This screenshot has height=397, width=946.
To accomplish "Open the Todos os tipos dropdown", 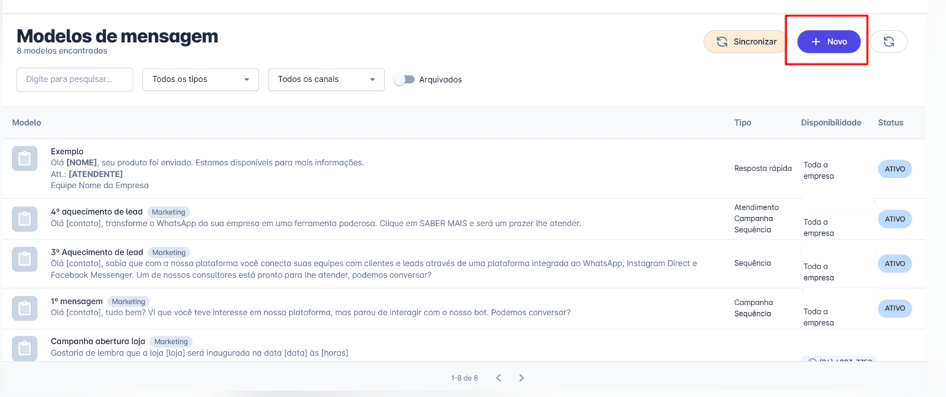I will [200, 80].
